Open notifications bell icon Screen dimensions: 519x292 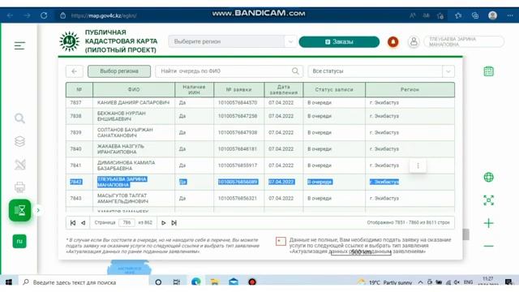click(392, 41)
